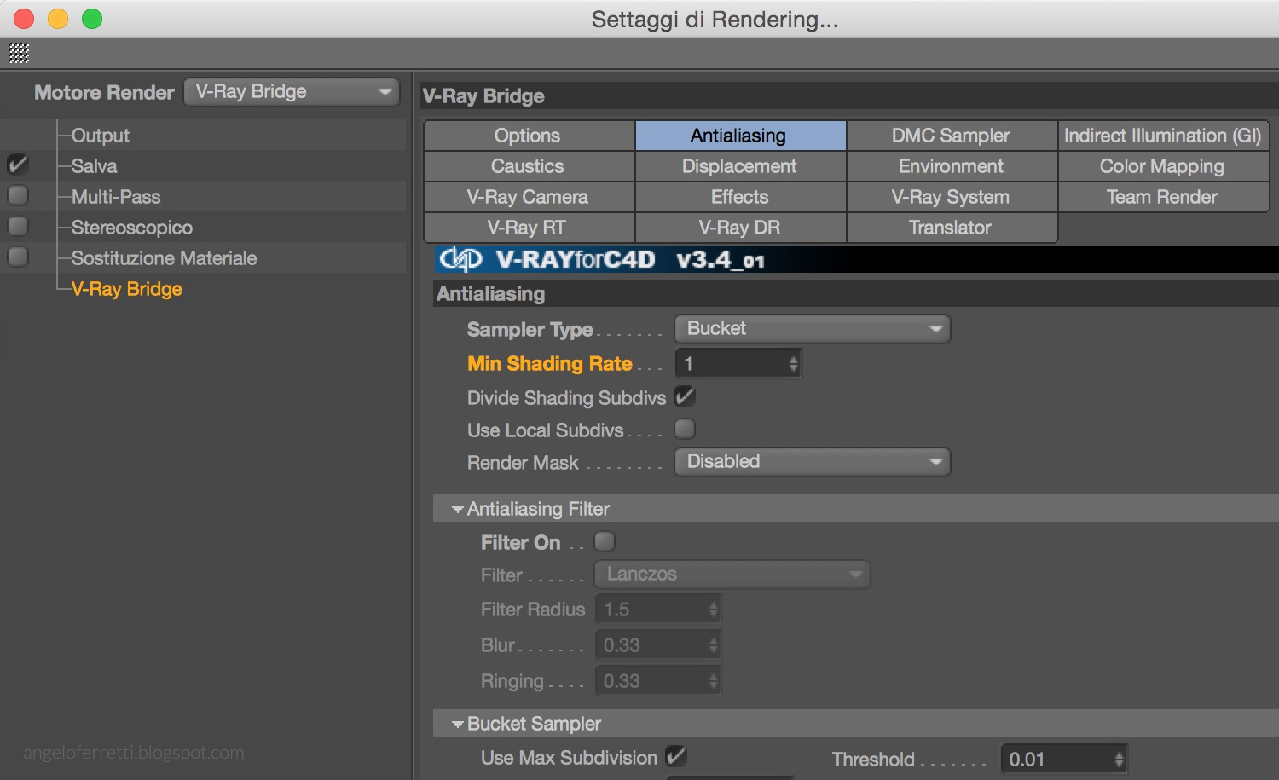Open Indirect Illumination (GI) tab
The image size is (1279, 780).
[x=1163, y=136]
